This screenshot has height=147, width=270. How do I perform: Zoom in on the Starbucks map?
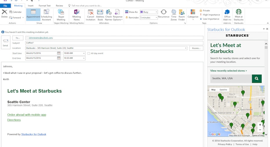260,125
